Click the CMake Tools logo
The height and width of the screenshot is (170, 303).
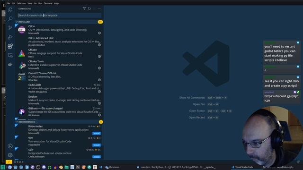(22, 65)
